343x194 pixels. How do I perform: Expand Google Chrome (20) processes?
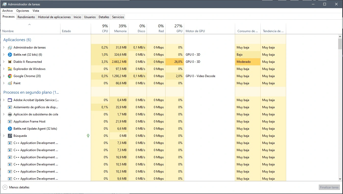pyautogui.click(x=4, y=76)
